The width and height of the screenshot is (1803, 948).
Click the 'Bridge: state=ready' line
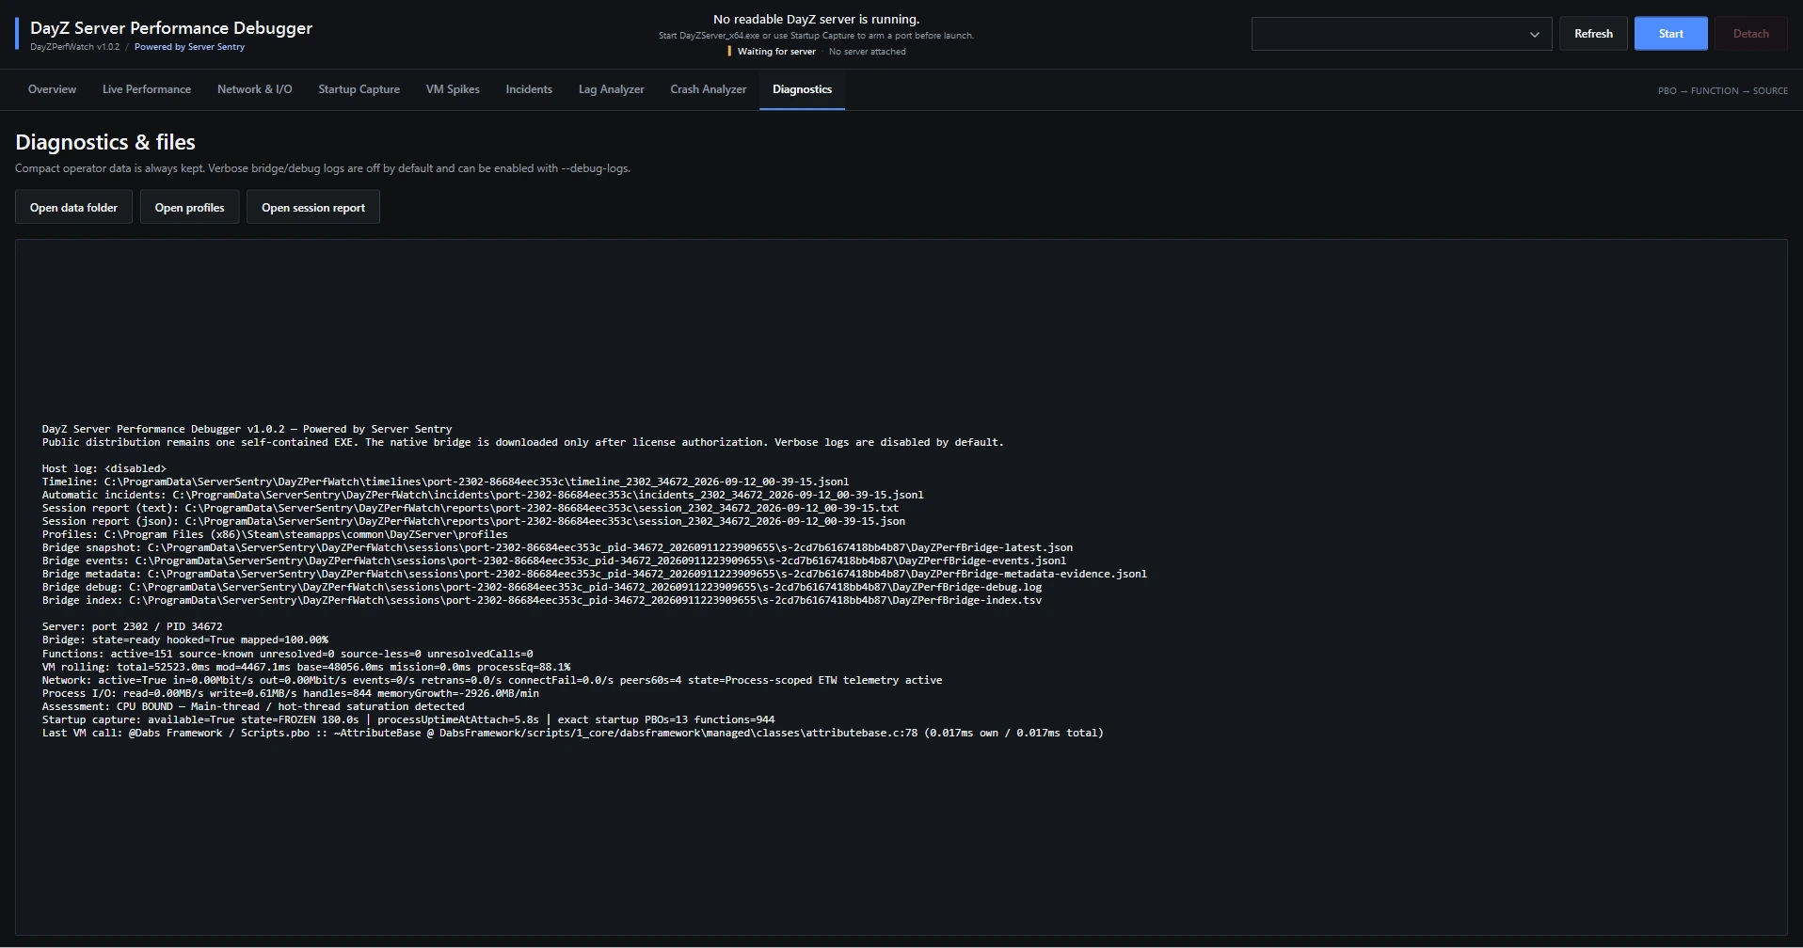coord(185,640)
